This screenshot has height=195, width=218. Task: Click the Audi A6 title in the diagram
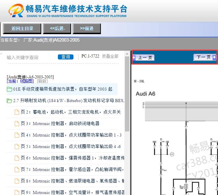pos(146,94)
